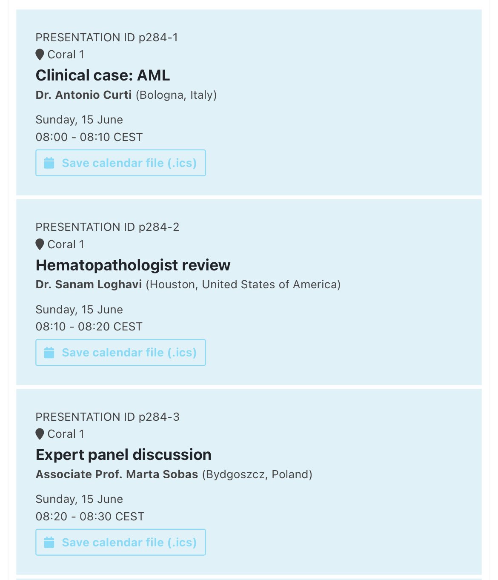The width and height of the screenshot is (498, 580).
Task: Select speaker Dr. Antonio Curti
Action: point(84,95)
